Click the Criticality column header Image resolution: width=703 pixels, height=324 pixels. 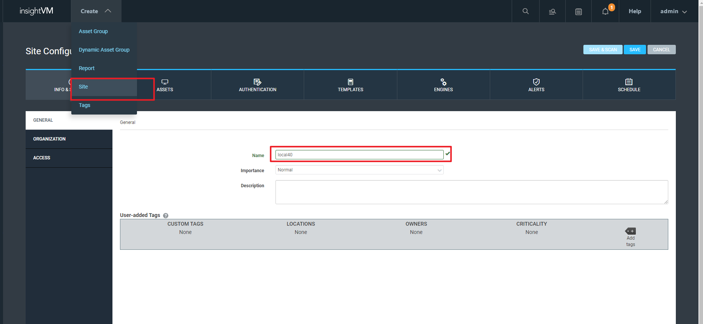click(x=531, y=224)
